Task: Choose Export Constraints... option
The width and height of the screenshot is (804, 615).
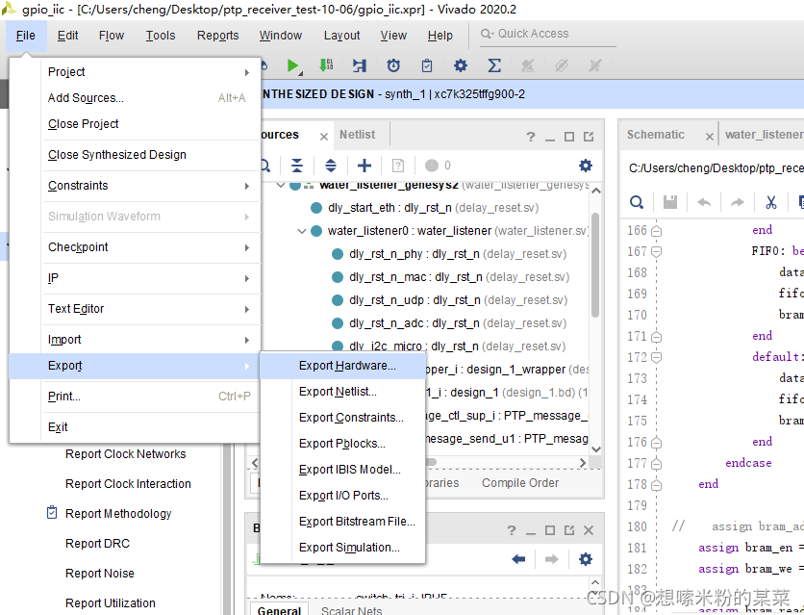Action: pyautogui.click(x=342, y=418)
